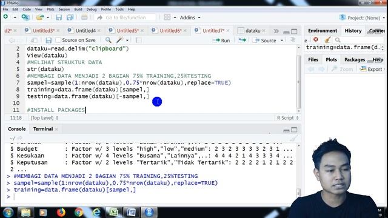Open the Debug menu
Viewport: 388px width, 218px height.
[92, 10]
